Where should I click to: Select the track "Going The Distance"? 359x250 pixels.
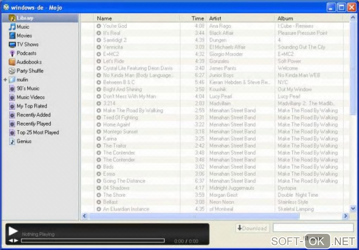coord(124,181)
